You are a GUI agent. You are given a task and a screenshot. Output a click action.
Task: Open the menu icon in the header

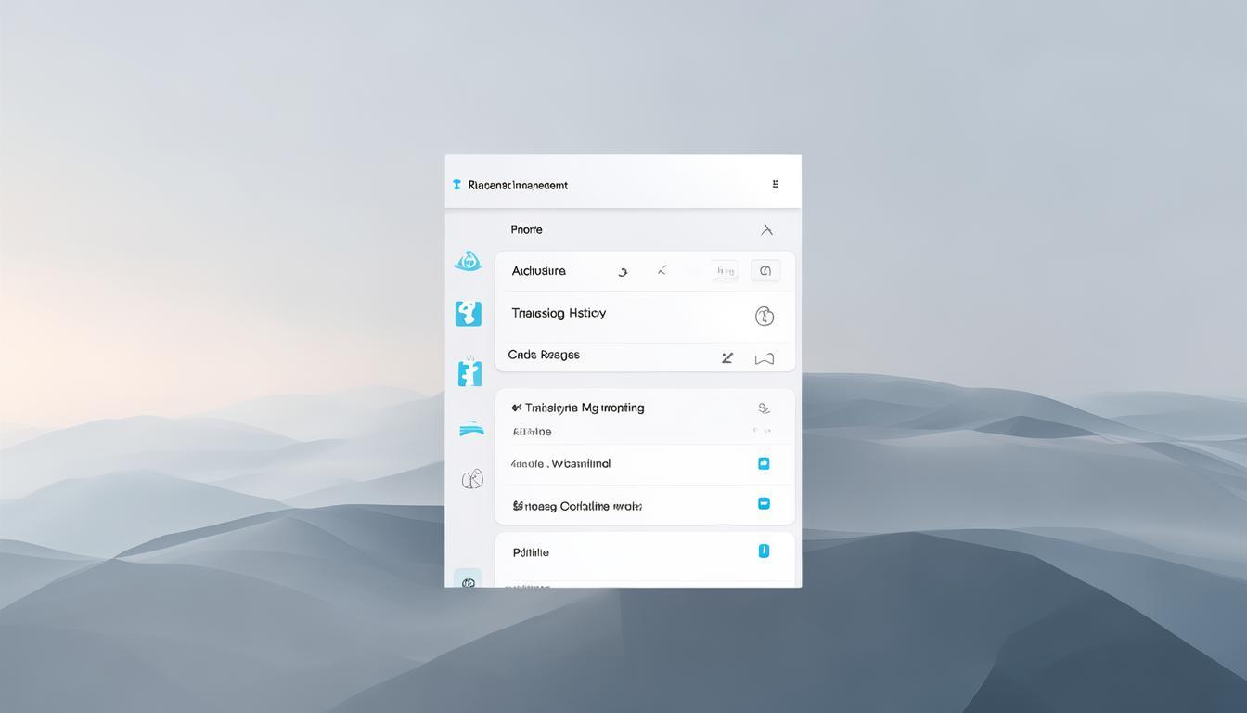coord(775,185)
